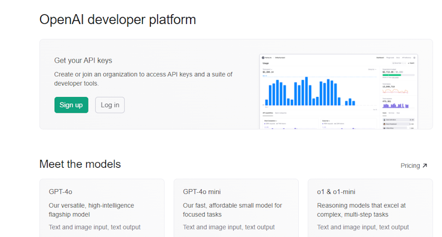Click the green Sign up button
The width and height of the screenshot is (442, 237).
(x=72, y=105)
